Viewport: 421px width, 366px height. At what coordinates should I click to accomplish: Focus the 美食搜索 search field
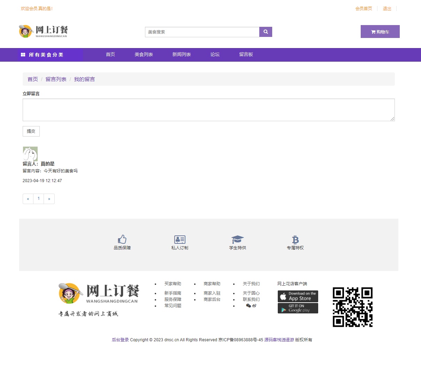point(202,32)
